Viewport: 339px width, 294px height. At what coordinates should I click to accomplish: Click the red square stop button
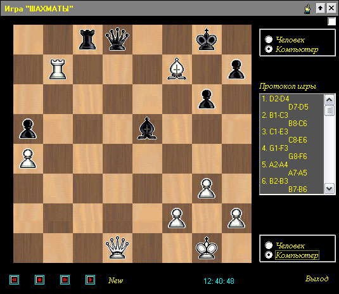39,279
